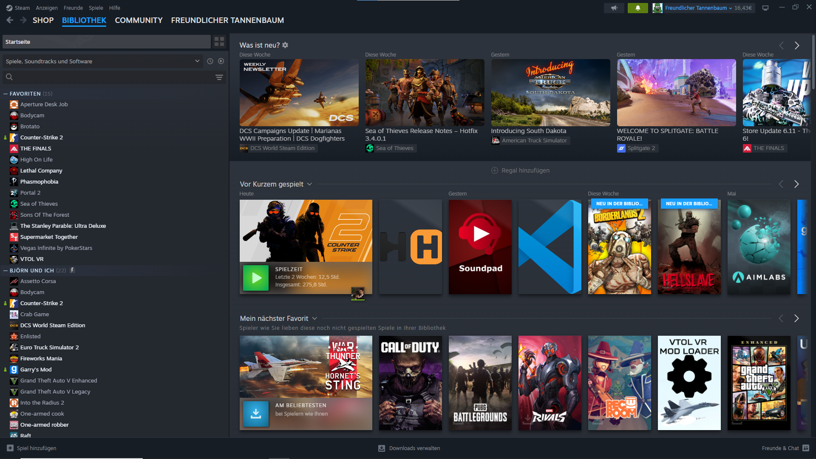Viewport: 816px width, 459px height.
Task: Switch to Big Picture mode icon
Action: pyautogui.click(x=765, y=8)
